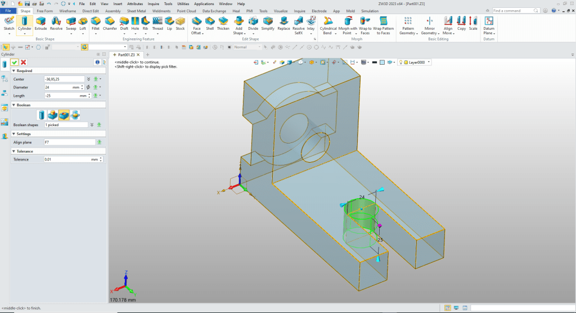The image size is (576, 313).
Task: Open the Layer0000 dropdown
Action: tap(429, 62)
